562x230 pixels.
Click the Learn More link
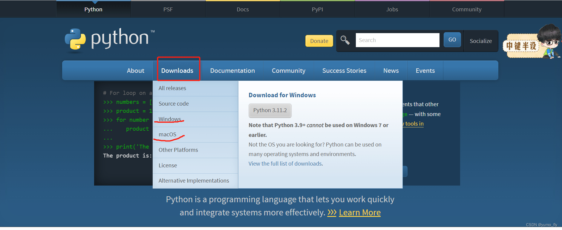click(360, 212)
